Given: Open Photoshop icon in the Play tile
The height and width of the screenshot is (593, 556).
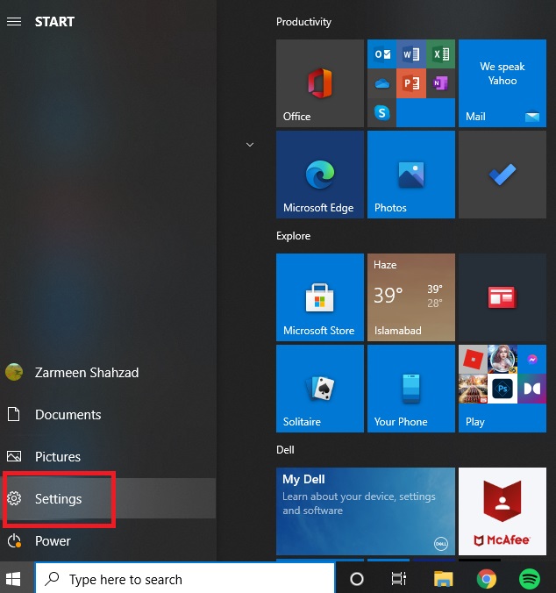Looking at the screenshot, I should [503, 389].
